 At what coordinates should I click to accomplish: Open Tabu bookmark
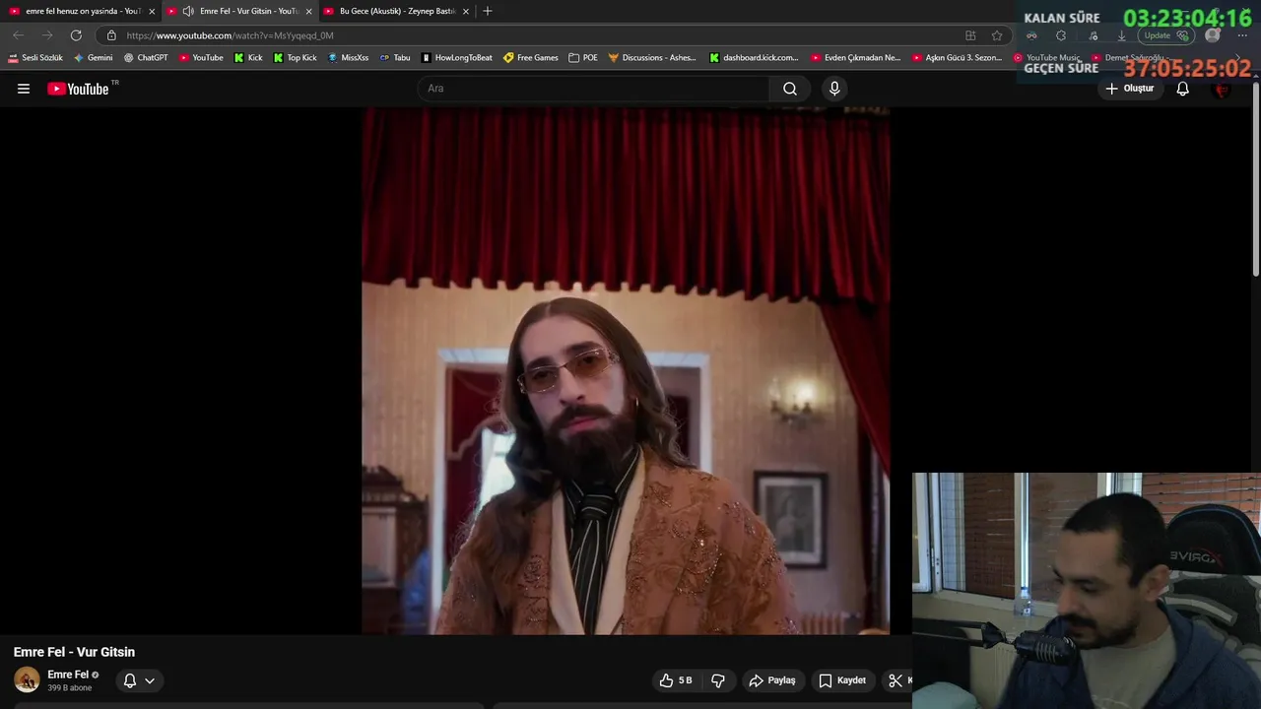[395, 58]
